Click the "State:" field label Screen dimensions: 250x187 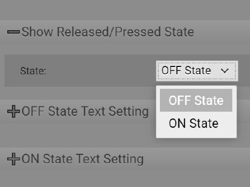pos(33,71)
